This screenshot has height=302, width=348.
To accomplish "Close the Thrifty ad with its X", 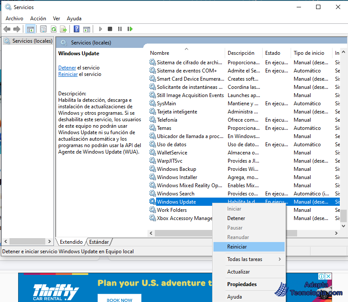I will click(329, 276).
